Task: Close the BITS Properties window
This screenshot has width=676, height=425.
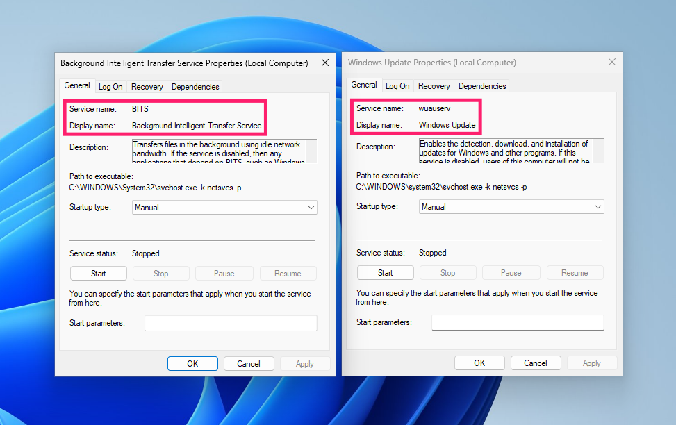Action: tap(325, 63)
